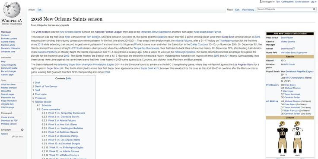This screenshot has height=159, width=318.
Task: Open the Contact page link
Action: pos(7,75)
